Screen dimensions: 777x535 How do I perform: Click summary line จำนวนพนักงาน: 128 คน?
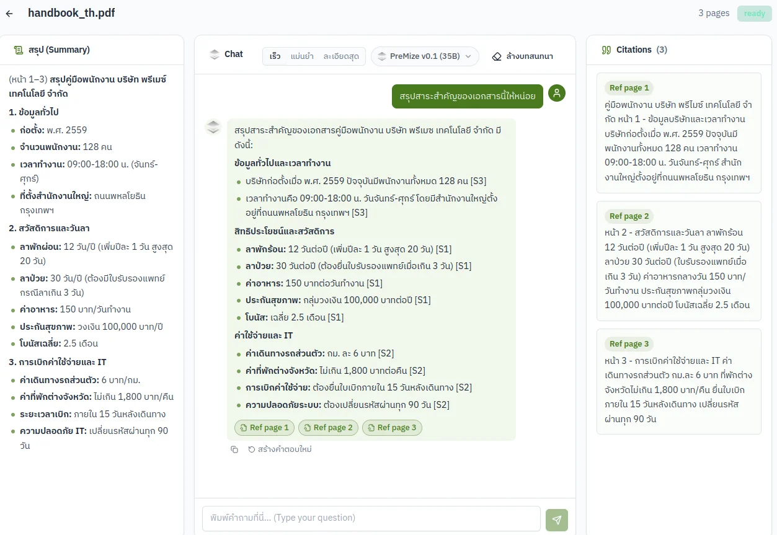pos(66,148)
